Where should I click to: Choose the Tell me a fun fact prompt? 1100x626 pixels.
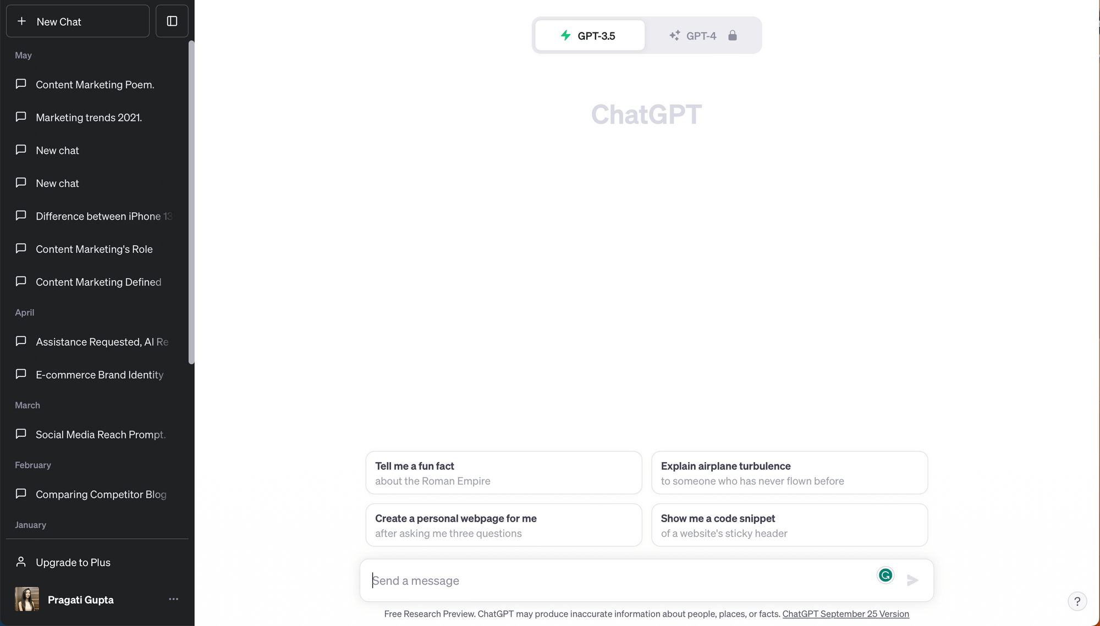pos(504,473)
